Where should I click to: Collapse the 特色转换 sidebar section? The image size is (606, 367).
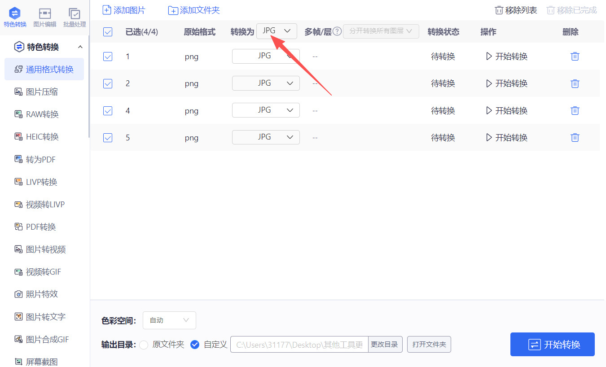(80, 47)
